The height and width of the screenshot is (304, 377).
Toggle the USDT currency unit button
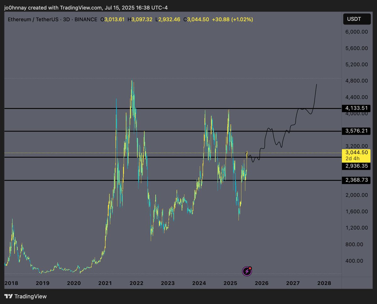pos(356,19)
